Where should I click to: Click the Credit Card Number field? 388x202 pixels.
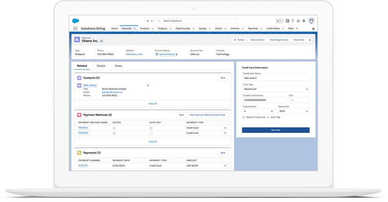(264, 100)
